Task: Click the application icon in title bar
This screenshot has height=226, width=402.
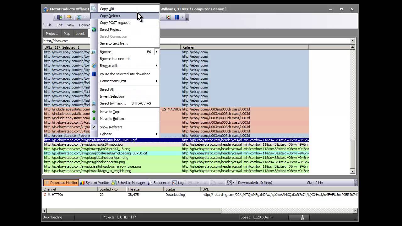Action: (x=46, y=9)
